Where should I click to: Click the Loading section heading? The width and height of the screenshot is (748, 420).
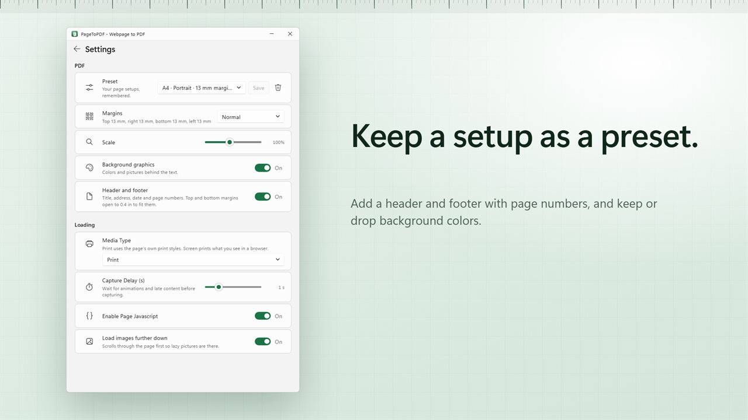[85, 225]
